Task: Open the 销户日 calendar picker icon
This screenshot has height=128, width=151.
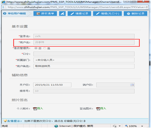Action: coord(132,85)
